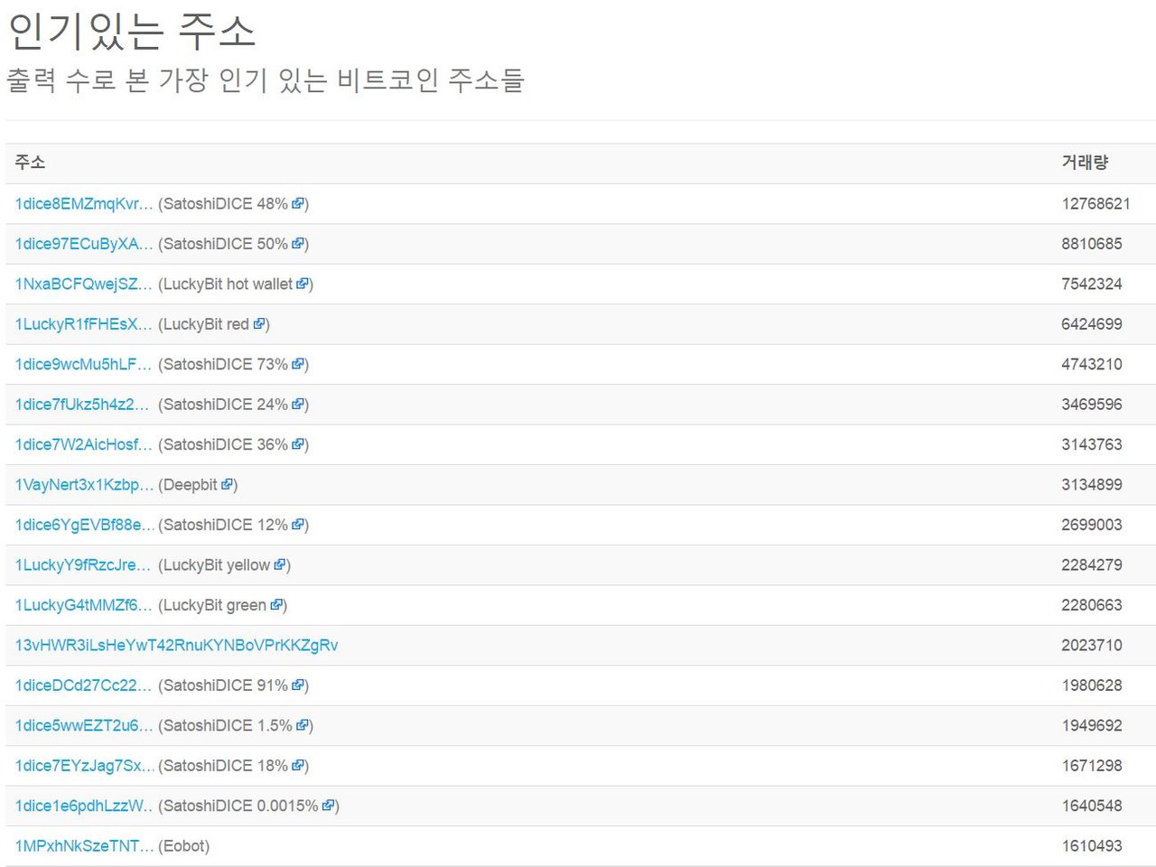The height and width of the screenshot is (867, 1156).
Task: Open address 1dice1e6pdhLzzW..
Action: 84,806
